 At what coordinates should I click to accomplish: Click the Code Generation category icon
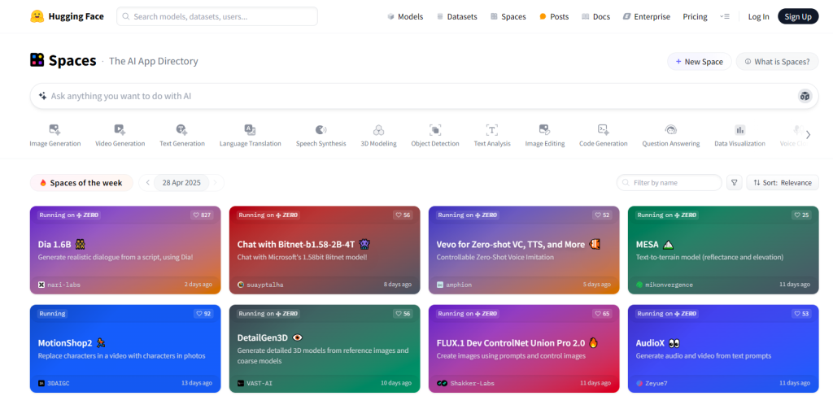pos(603,129)
